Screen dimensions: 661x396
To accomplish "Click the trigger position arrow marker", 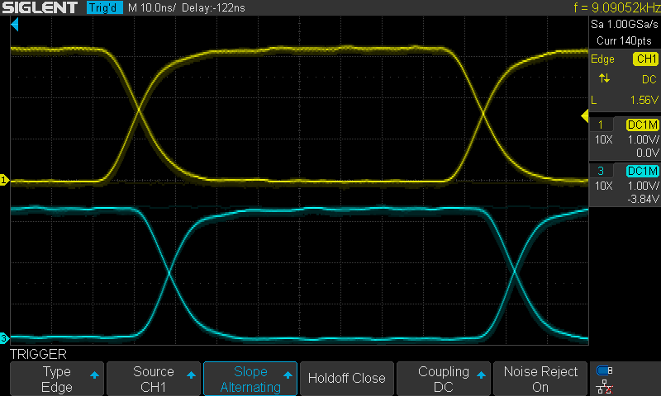I will [x=15, y=25].
